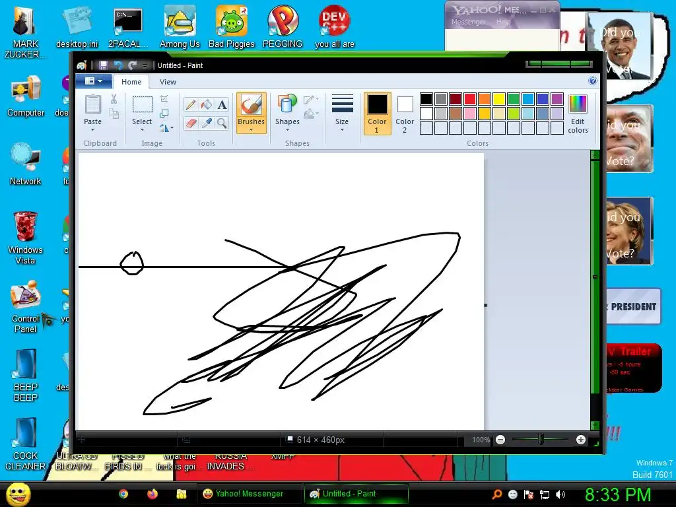Click Yahoo! Messenger taskbar button
Image resolution: width=676 pixels, height=507 pixels.
pos(250,494)
